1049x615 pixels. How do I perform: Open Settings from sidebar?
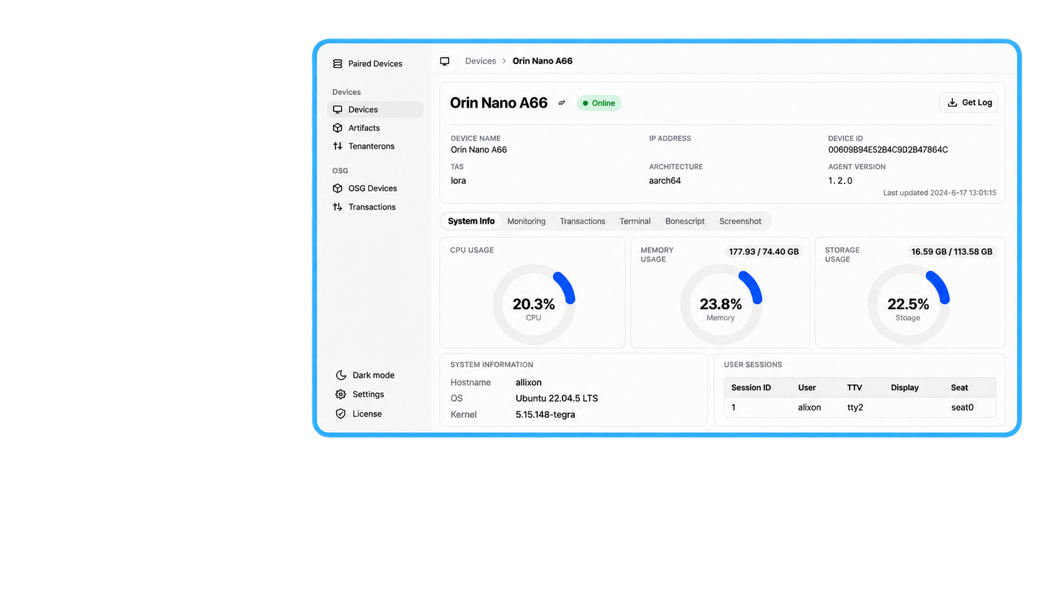click(359, 395)
